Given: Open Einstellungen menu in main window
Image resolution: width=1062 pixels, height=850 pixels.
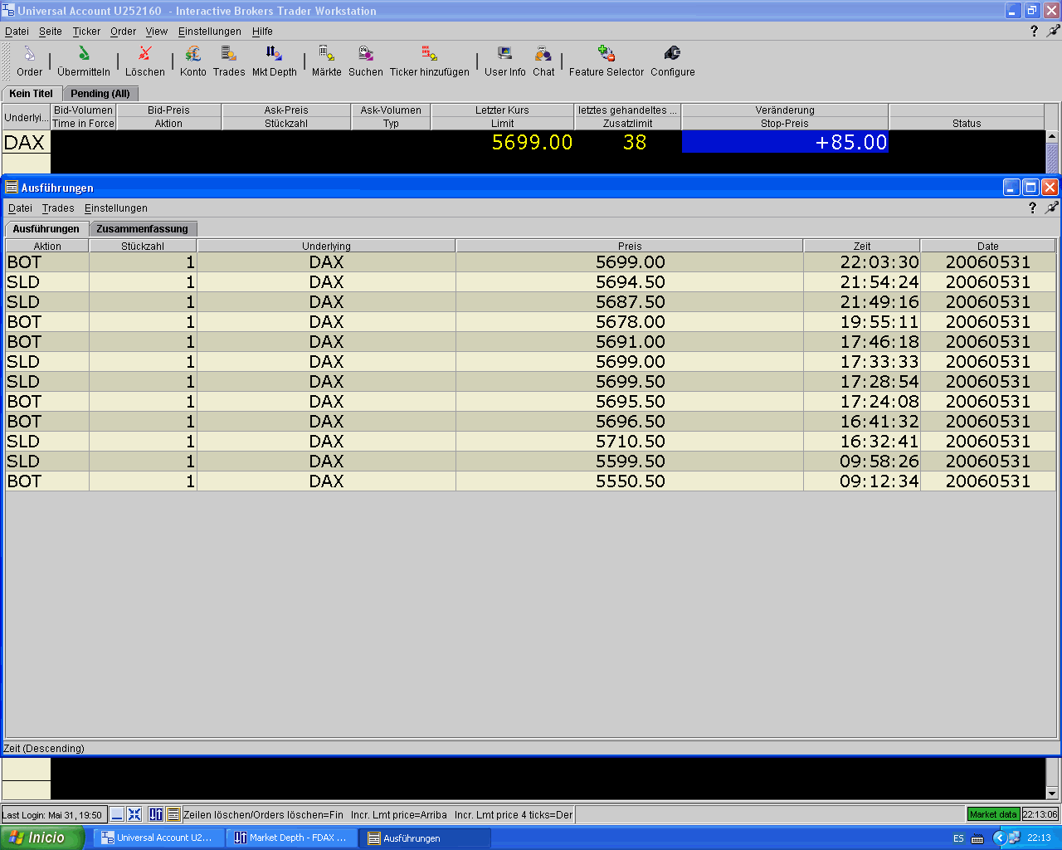Looking at the screenshot, I should [210, 32].
